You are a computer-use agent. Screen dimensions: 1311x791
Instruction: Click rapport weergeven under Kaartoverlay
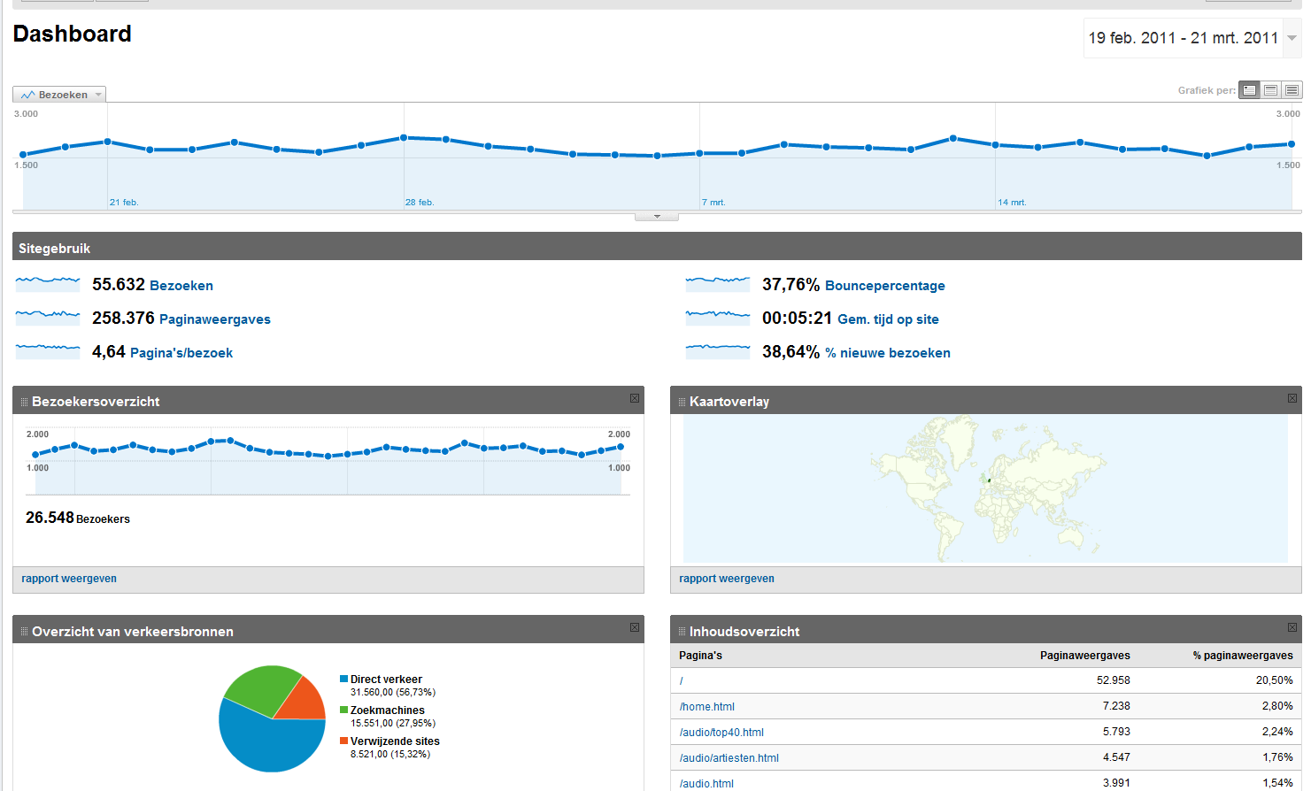click(727, 579)
